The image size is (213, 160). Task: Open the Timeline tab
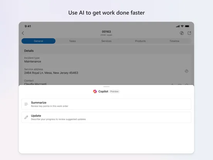174,41
